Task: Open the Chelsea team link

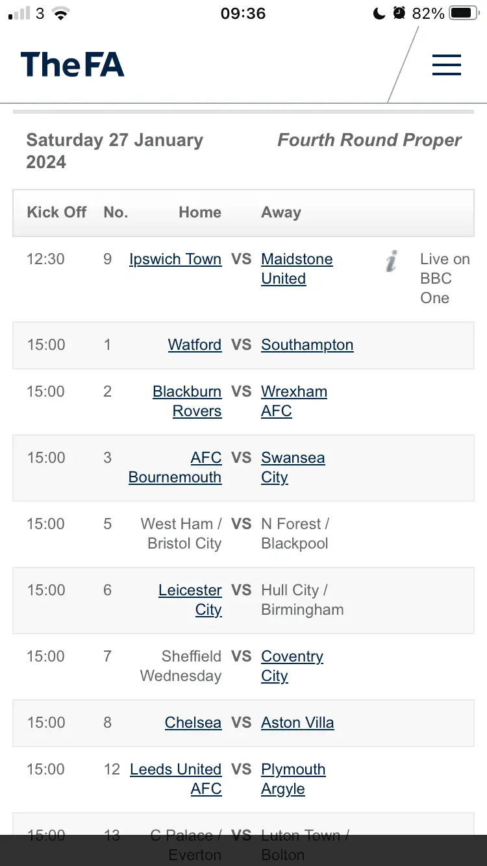Action: (193, 723)
